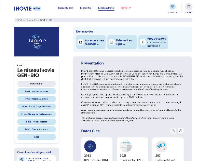Click the cart icon for commande de matériel
The image size is (205, 161).
(143, 42)
